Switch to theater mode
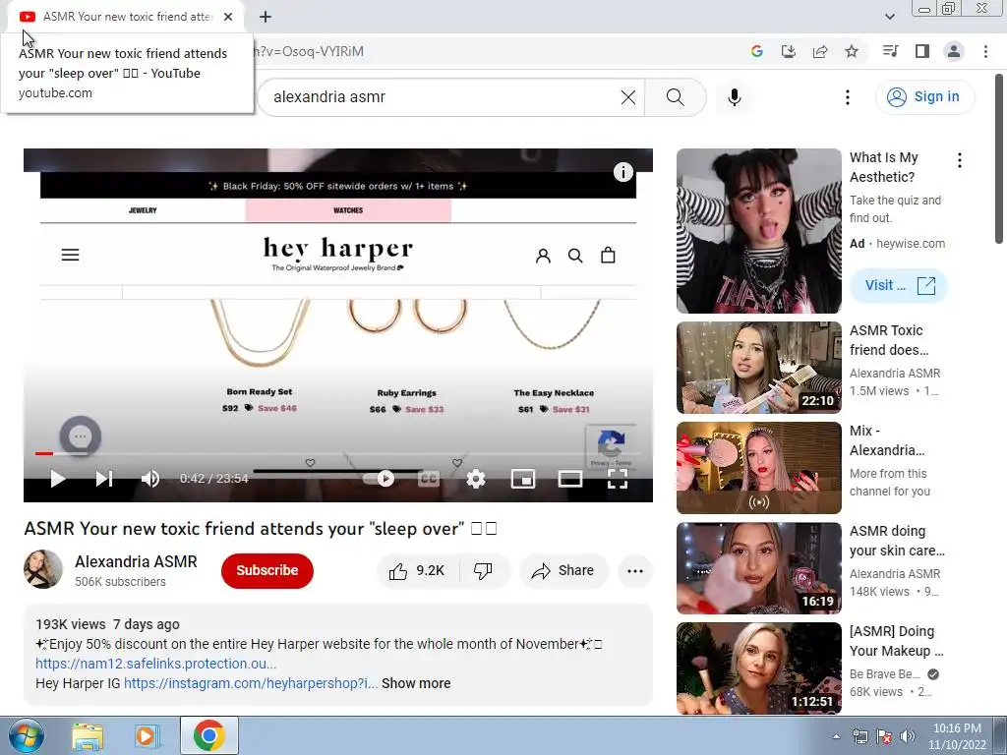 [570, 479]
